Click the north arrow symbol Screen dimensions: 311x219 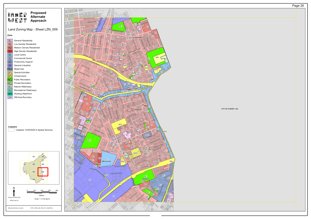(14, 192)
